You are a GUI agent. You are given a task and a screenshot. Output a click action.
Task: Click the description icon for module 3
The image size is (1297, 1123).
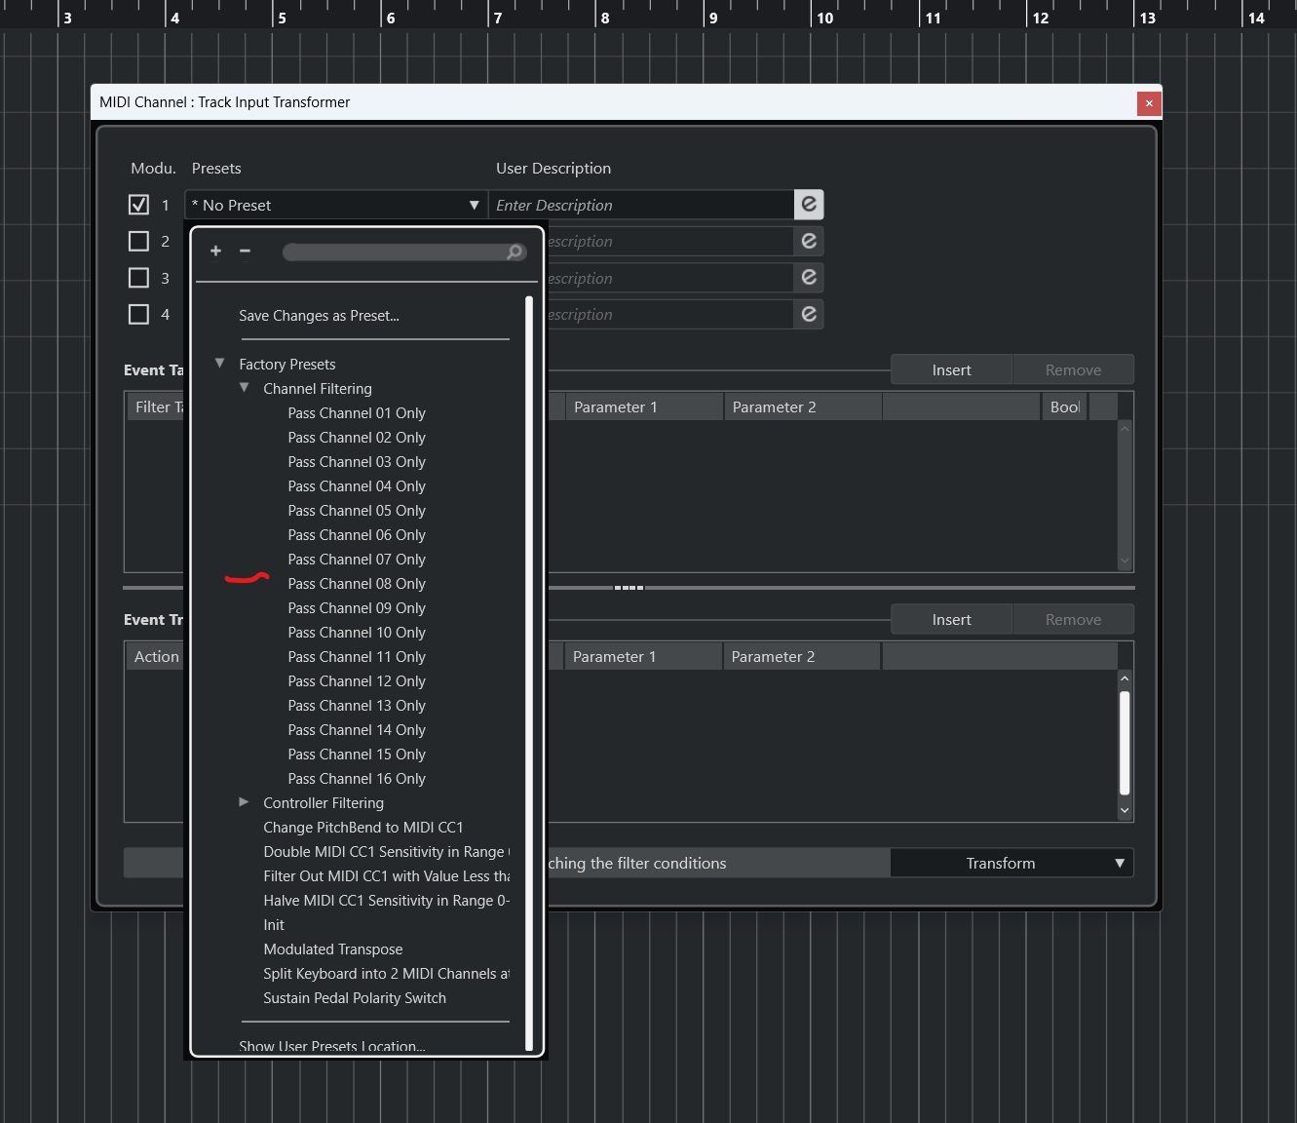point(809,278)
